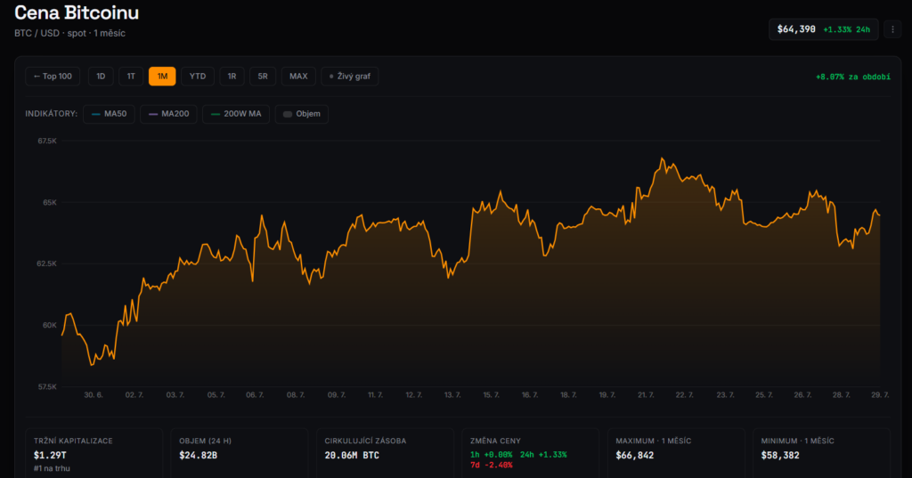
Task: Click the 30. 6. date label
Action: click(x=93, y=395)
